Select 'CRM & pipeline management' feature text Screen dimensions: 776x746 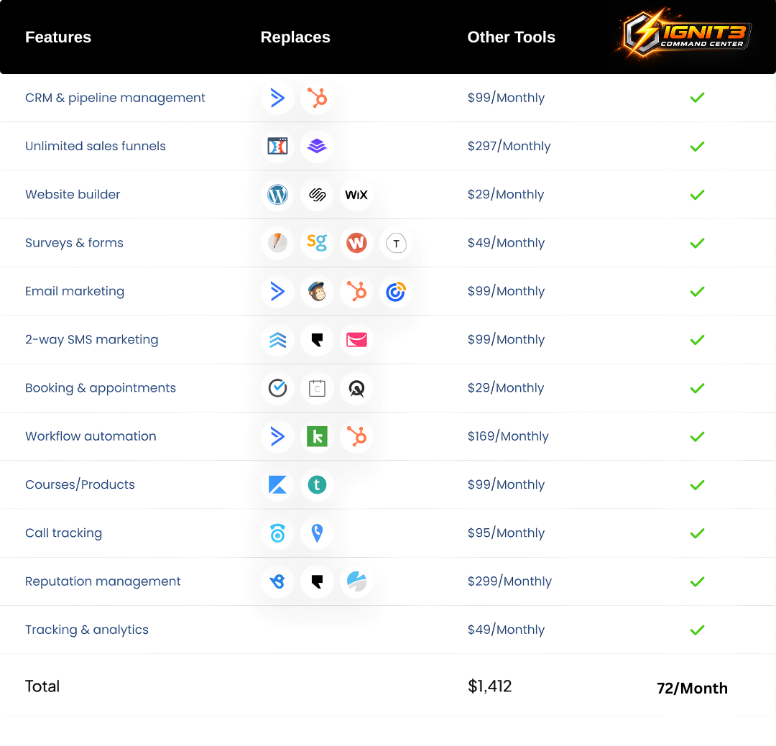(x=115, y=98)
